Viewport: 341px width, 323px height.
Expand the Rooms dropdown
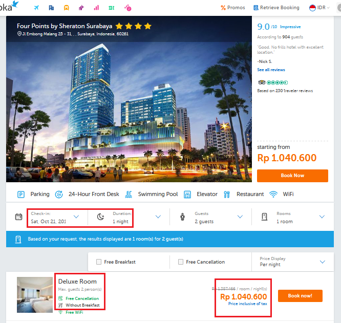[x=322, y=217]
